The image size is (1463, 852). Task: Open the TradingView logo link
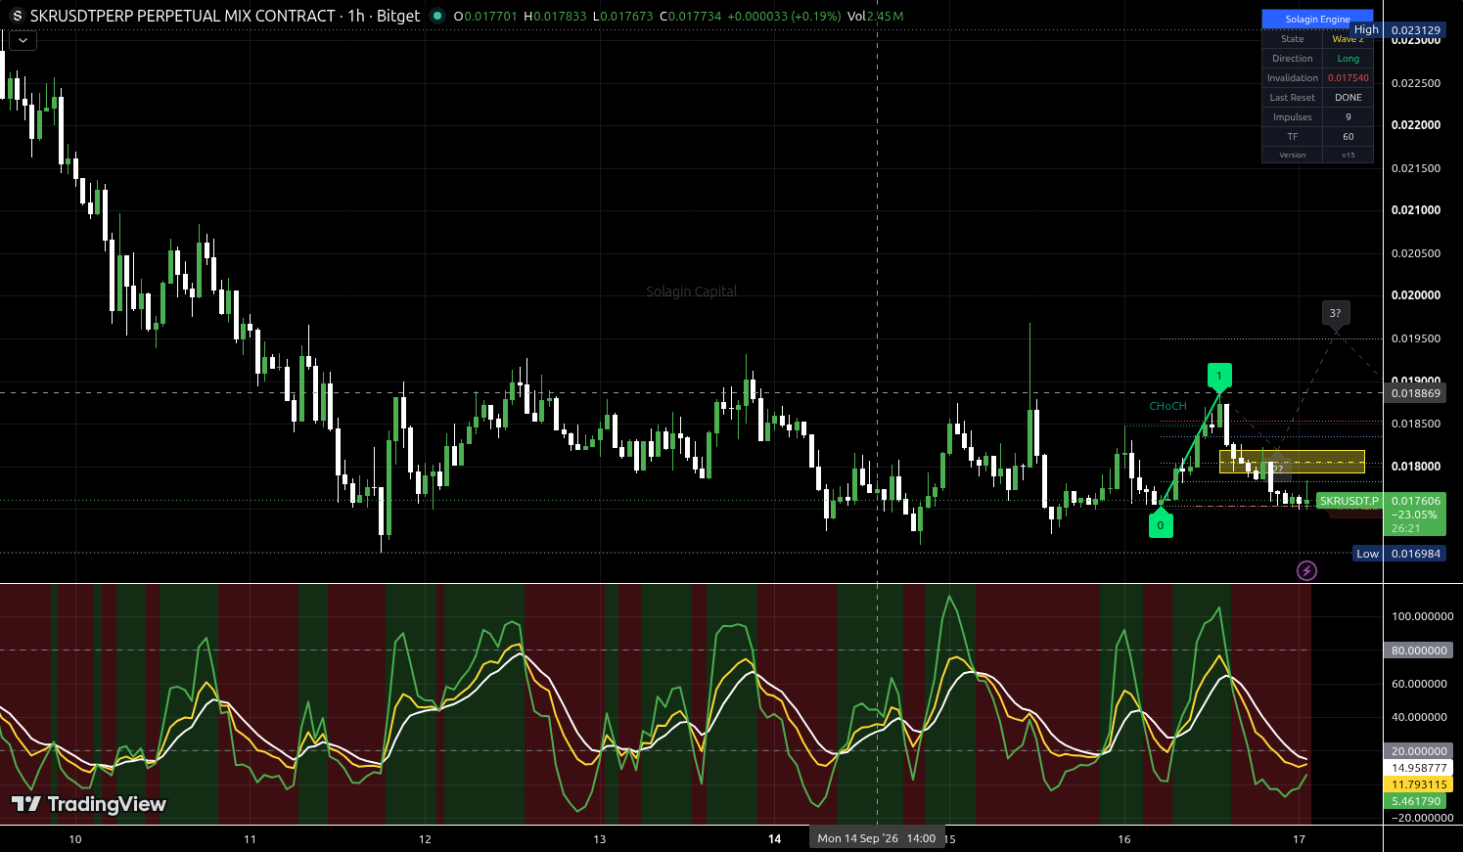[89, 804]
